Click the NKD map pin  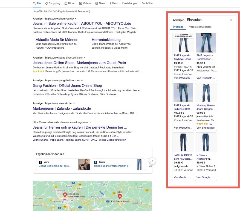click(x=120, y=196)
